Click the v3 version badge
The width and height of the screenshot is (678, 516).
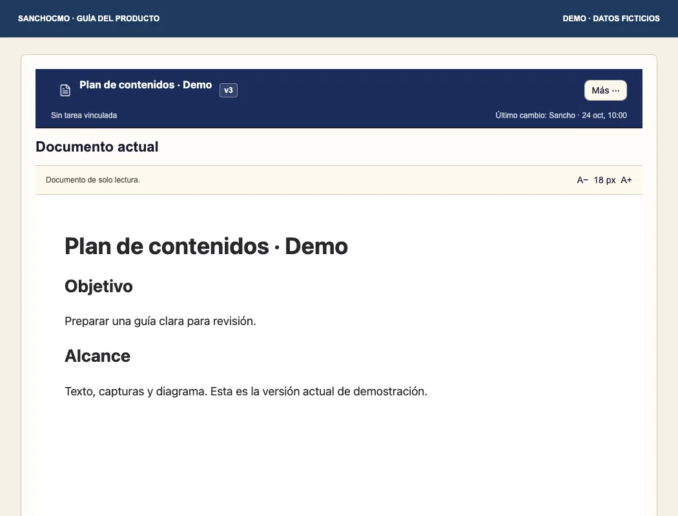tap(229, 90)
